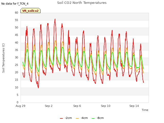Click the Sep 2 x-axis tick label
The height and width of the screenshot is (123, 164).
point(49,106)
